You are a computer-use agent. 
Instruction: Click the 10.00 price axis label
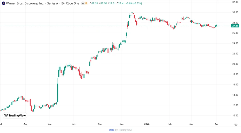click(x=235, y=116)
